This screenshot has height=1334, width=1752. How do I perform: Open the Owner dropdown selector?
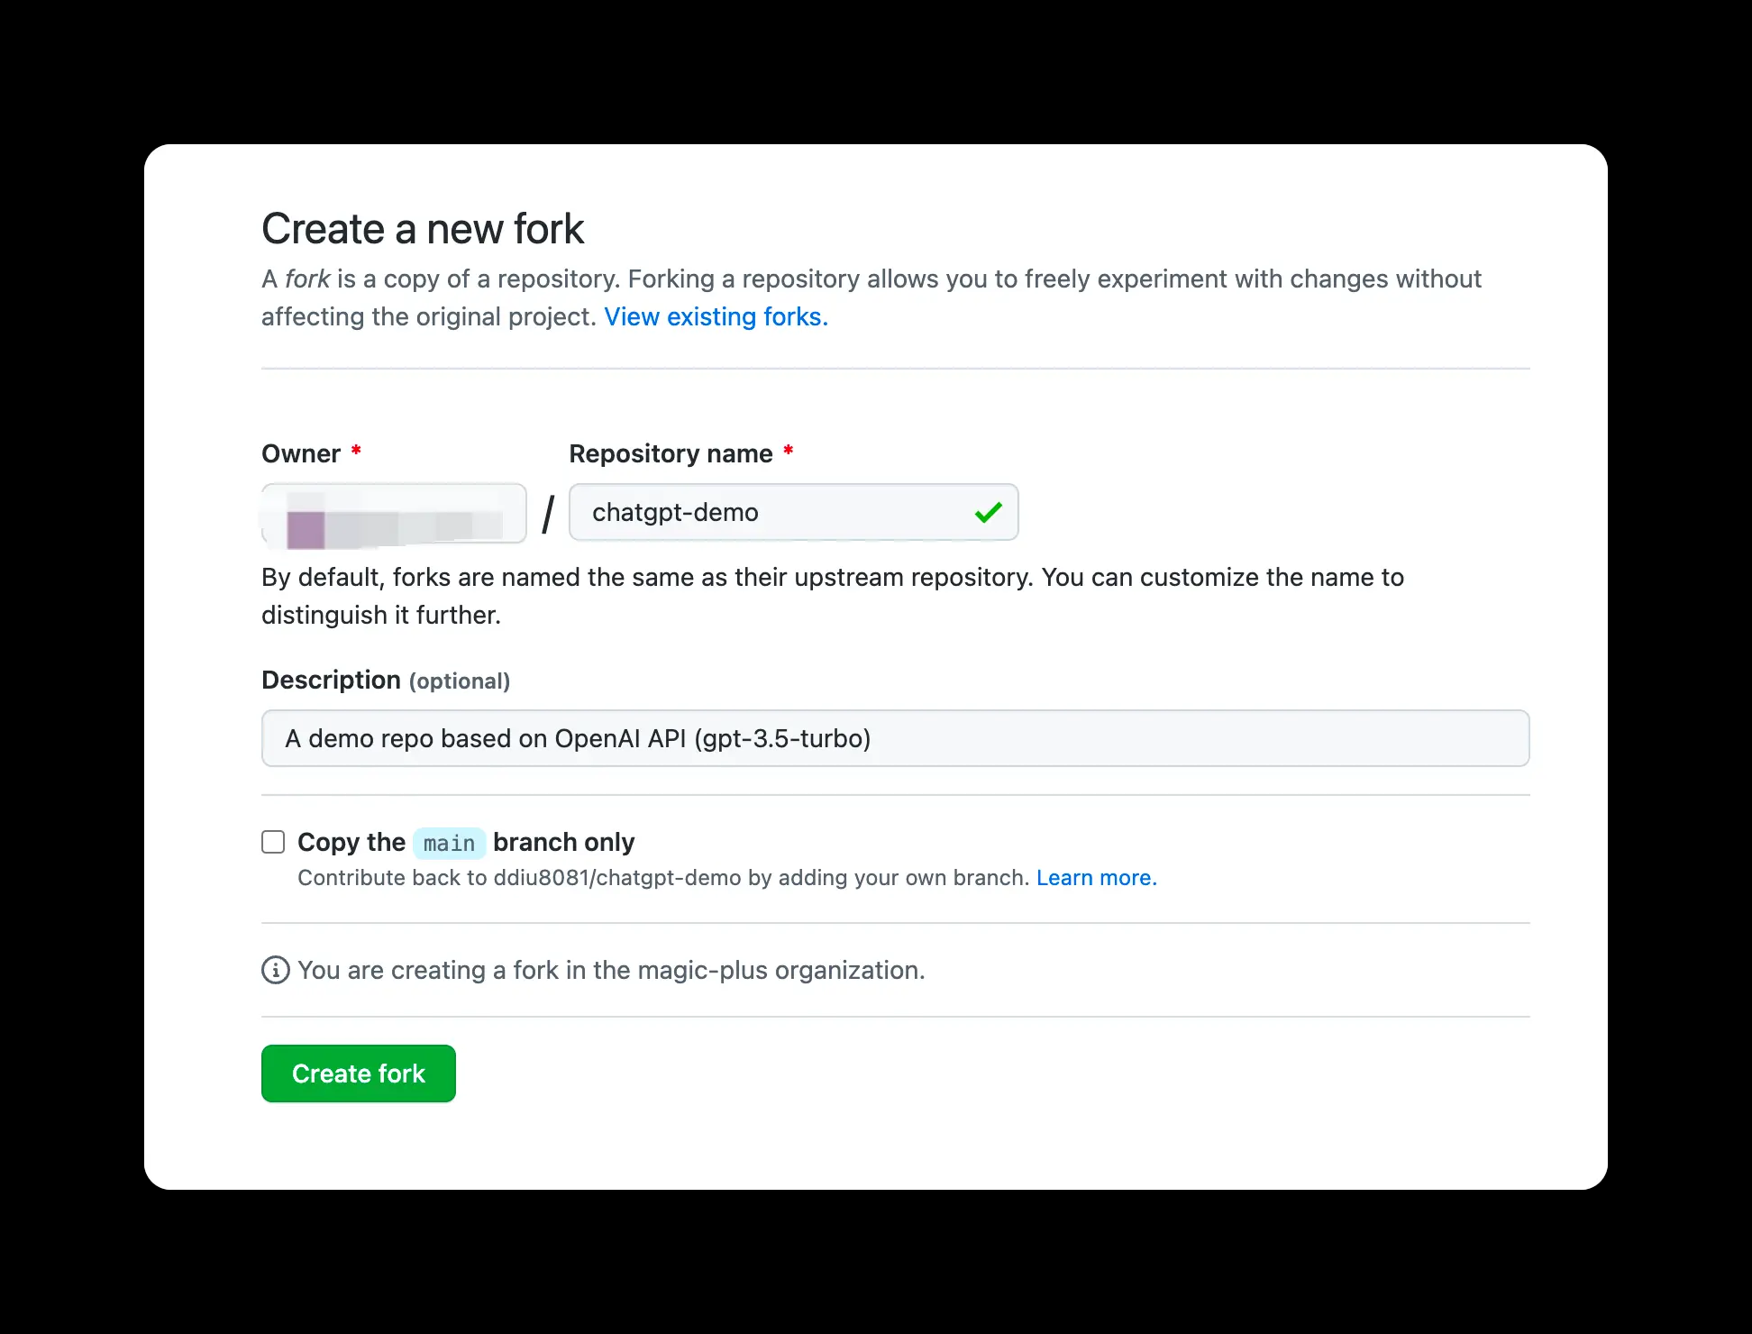click(x=394, y=512)
